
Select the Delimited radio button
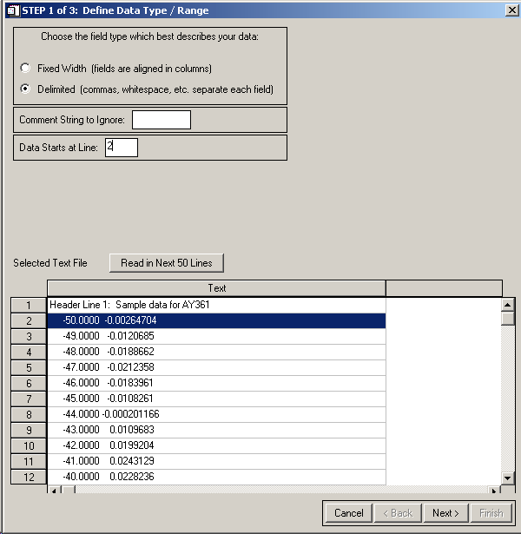click(26, 89)
